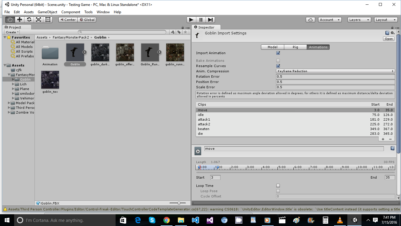Click the timeline start marker
Image resolution: width=401 pixels, height=226 pixels.
pos(199,167)
